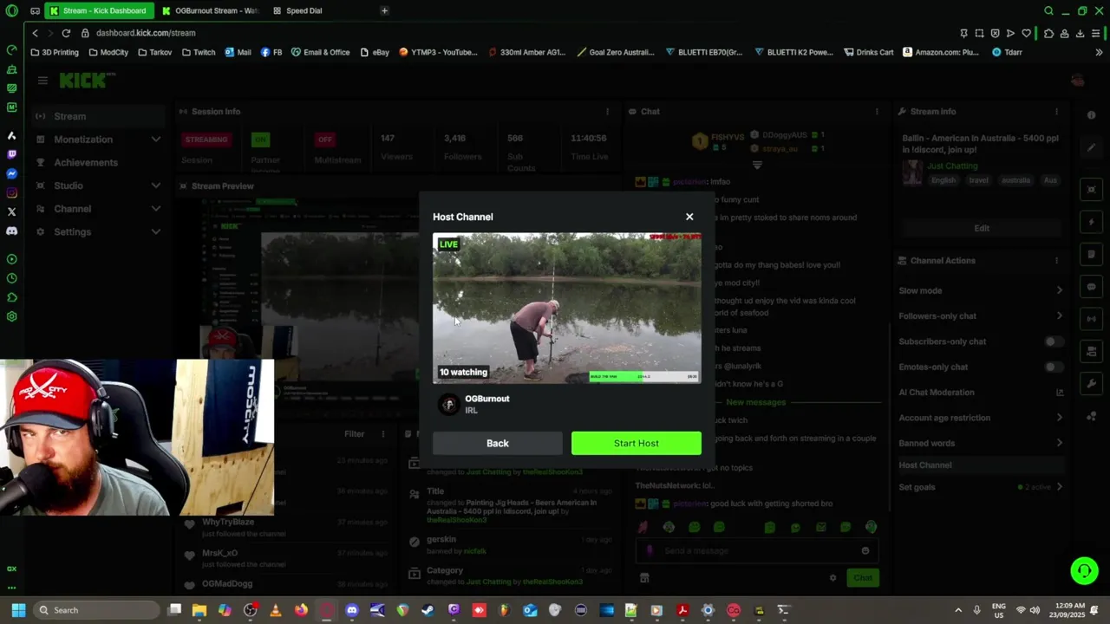Click the address bar URL

pyautogui.click(x=146, y=33)
